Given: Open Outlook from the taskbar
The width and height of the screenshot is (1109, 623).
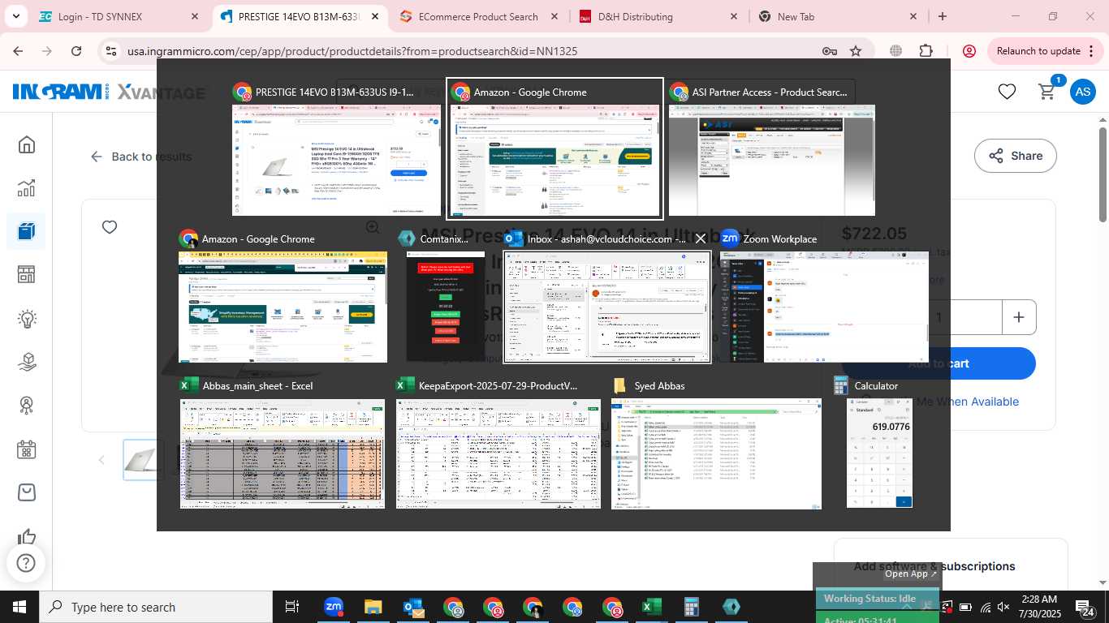Looking at the screenshot, I should point(412,607).
